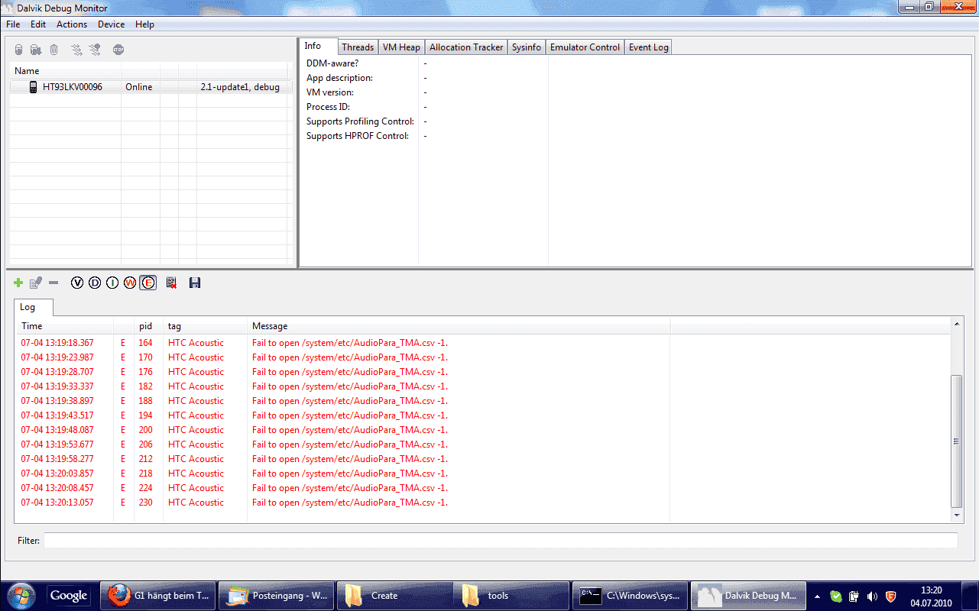Click HTC Acoustic tag in pid 212 row

coord(196,459)
